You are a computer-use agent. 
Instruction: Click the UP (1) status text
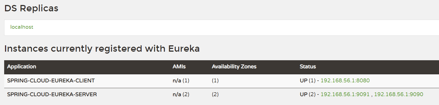[x=308, y=80]
